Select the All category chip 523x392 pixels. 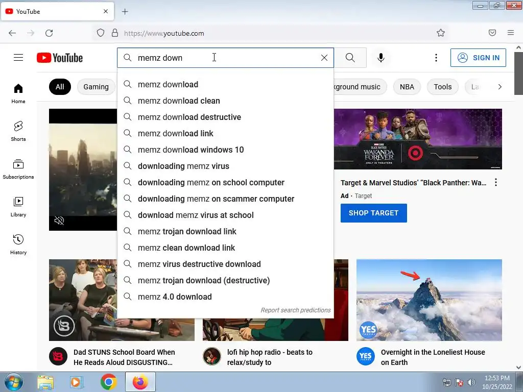pos(60,87)
